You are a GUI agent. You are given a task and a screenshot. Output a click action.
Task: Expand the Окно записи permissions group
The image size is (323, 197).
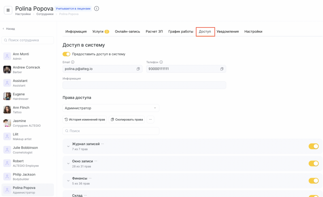pos(68,163)
